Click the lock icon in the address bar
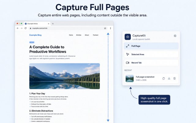The width and height of the screenshot is (196, 123). [x=30, y=28]
